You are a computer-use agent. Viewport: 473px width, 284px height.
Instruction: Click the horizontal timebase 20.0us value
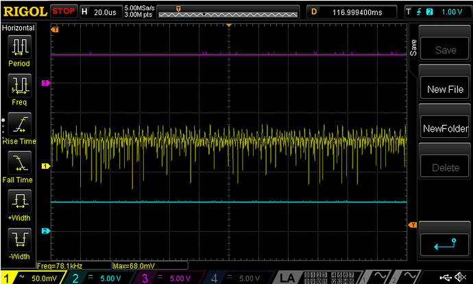click(105, 12)
